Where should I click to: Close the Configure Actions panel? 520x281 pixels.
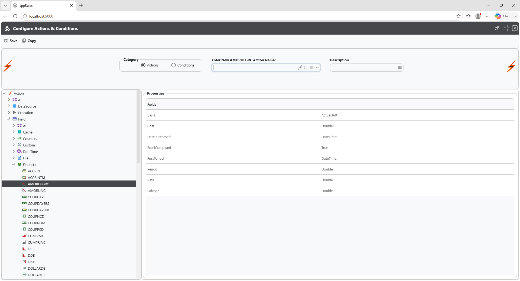pos(515,28)
